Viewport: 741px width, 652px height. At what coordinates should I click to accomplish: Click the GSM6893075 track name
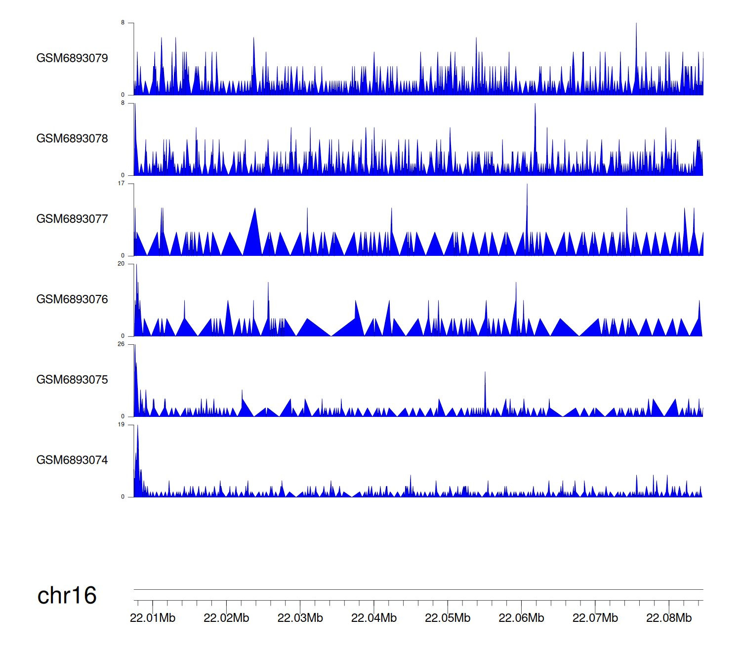pos(72,380)
